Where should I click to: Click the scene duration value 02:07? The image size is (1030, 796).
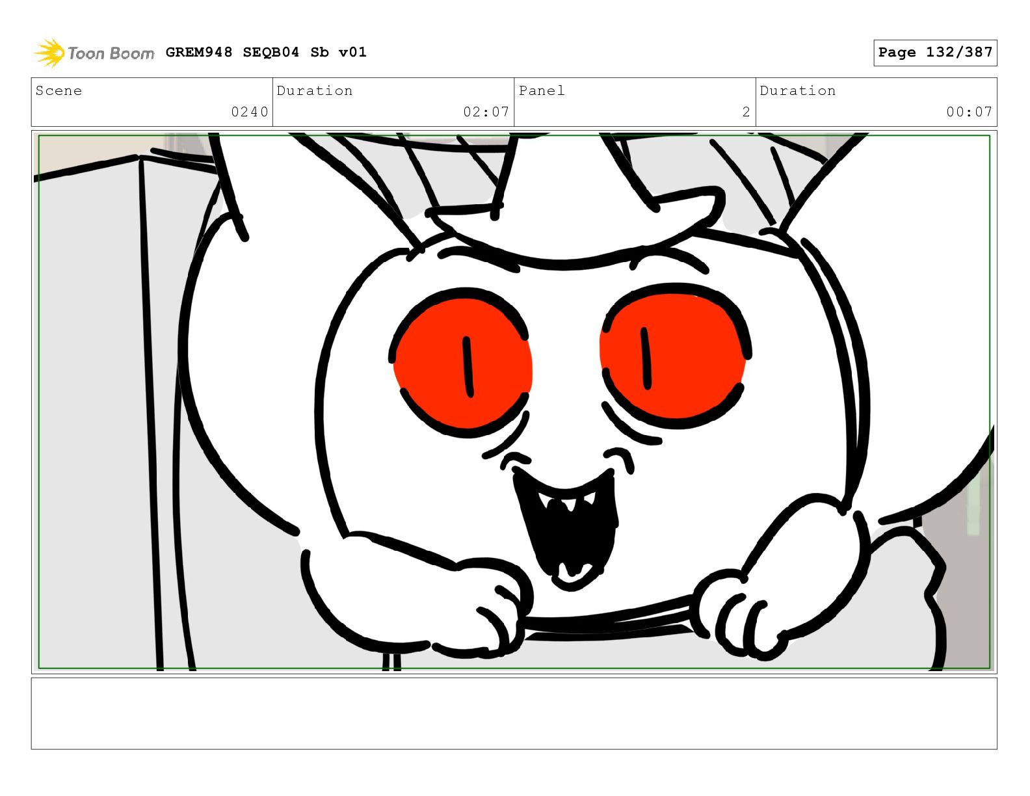[486, 112]
